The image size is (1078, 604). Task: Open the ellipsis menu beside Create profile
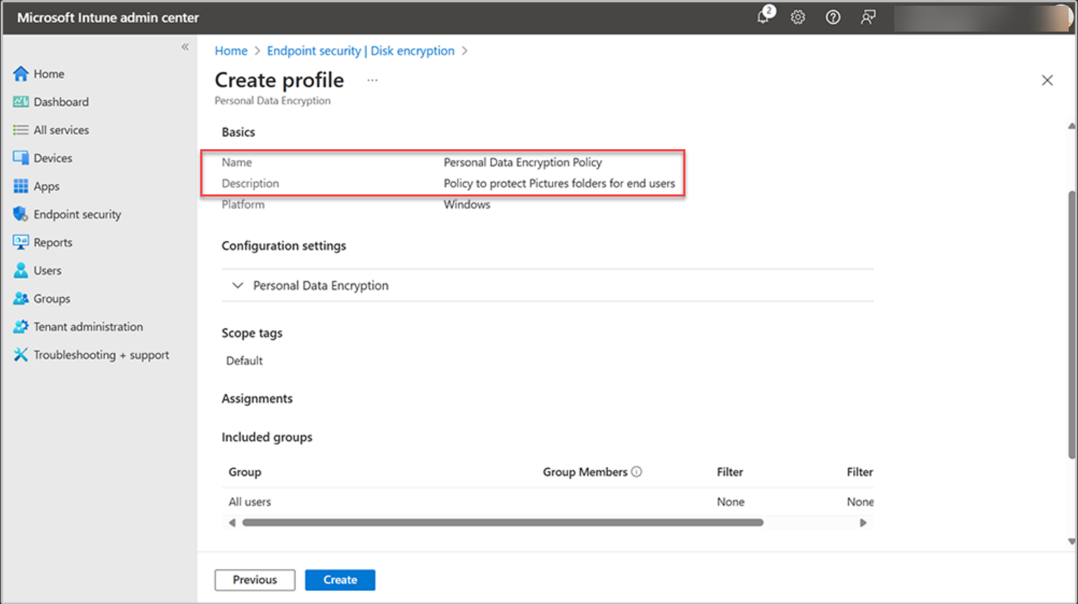[x=372, y=80]
